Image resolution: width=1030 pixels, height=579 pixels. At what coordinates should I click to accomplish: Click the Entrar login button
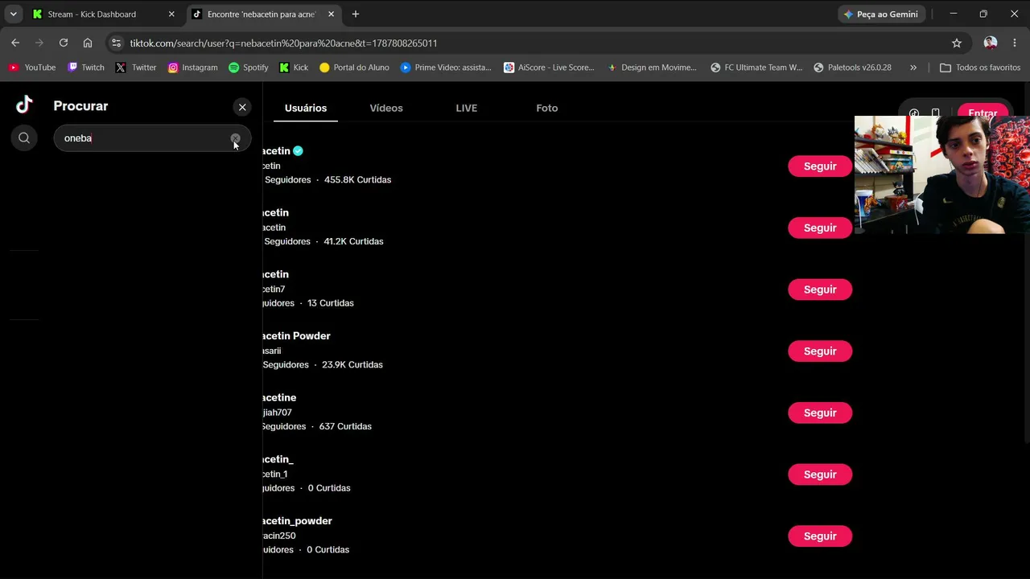(983, 113)
